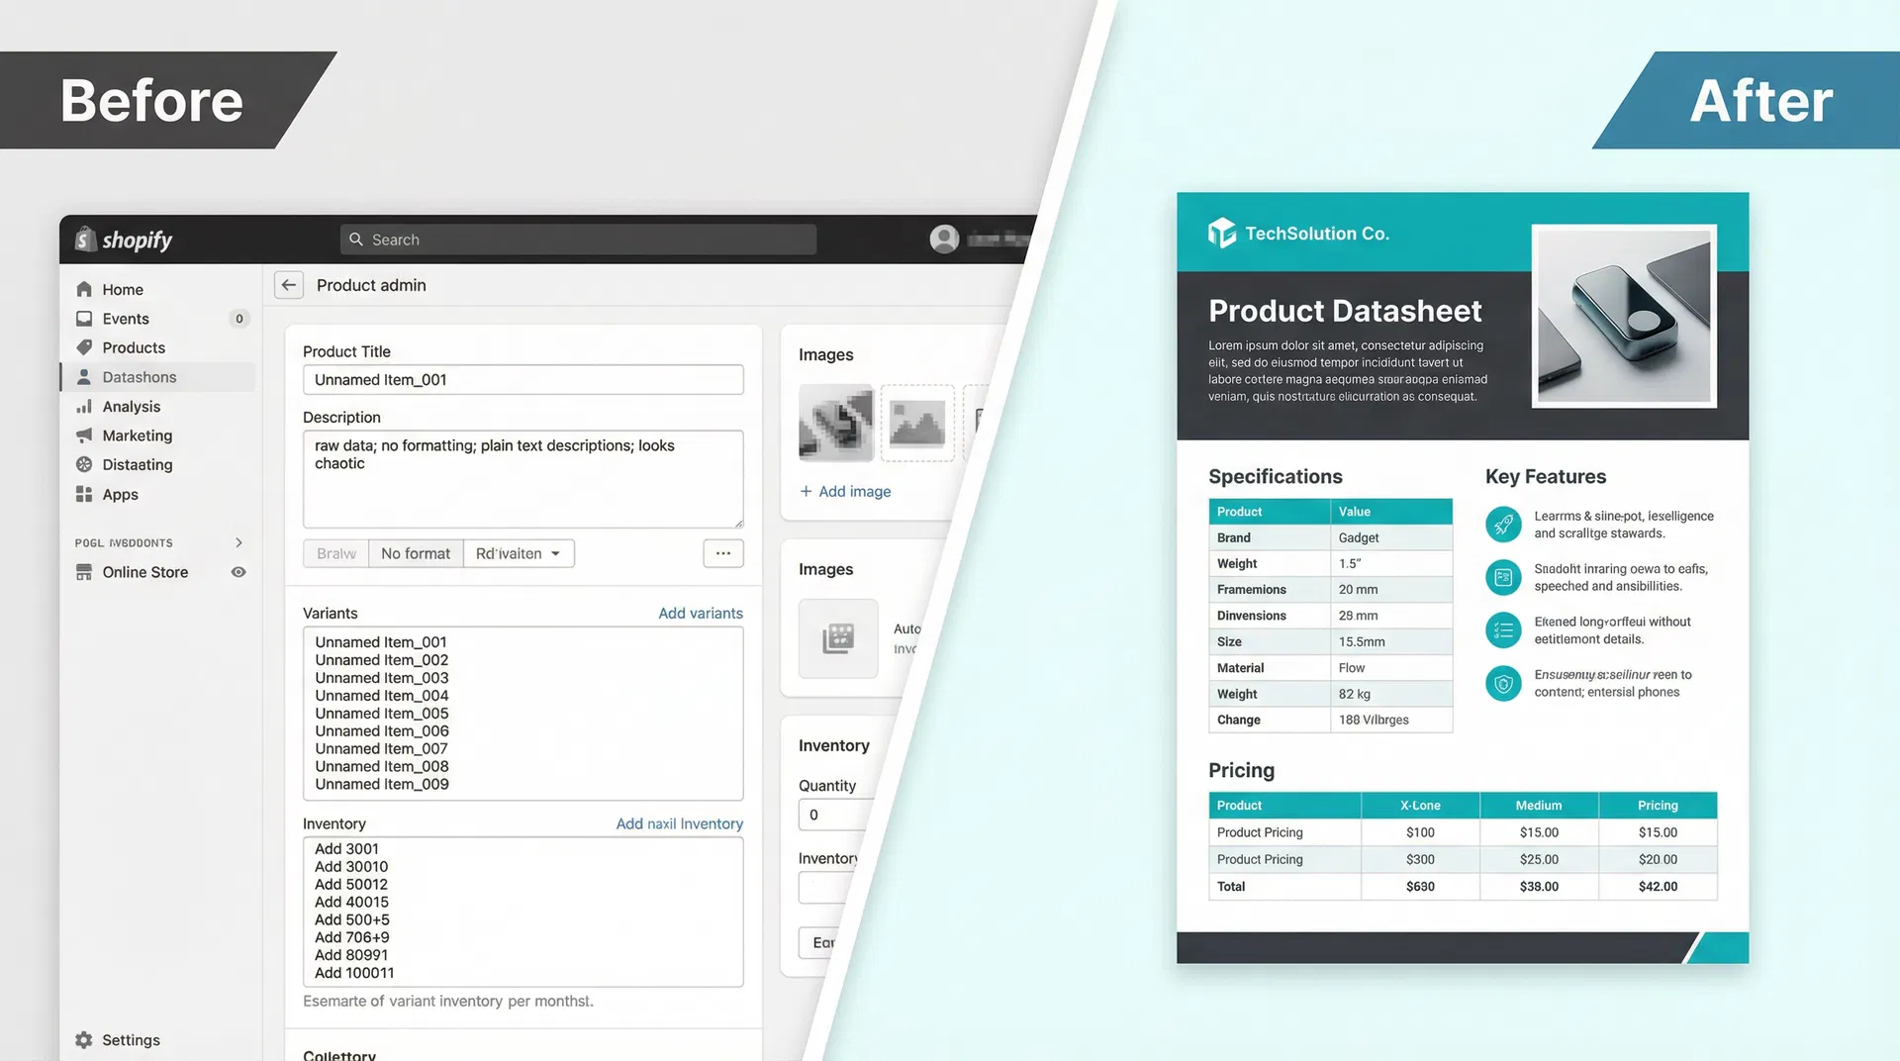This screenshot has width=1900, height=1061.
Task: Click the Add variants link
Action: (x=701, y=613)
